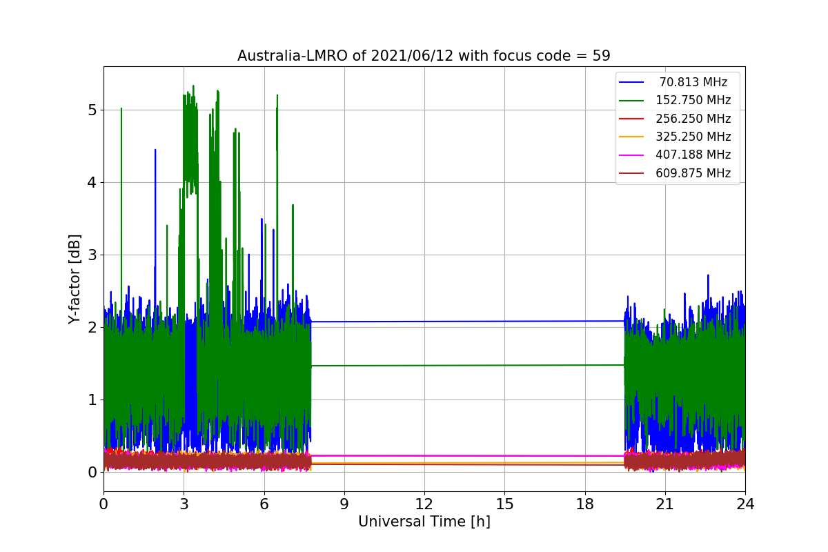Click y-axis tick label 2
The height and width of the screenshot is (552, 828).
point(92,328)
